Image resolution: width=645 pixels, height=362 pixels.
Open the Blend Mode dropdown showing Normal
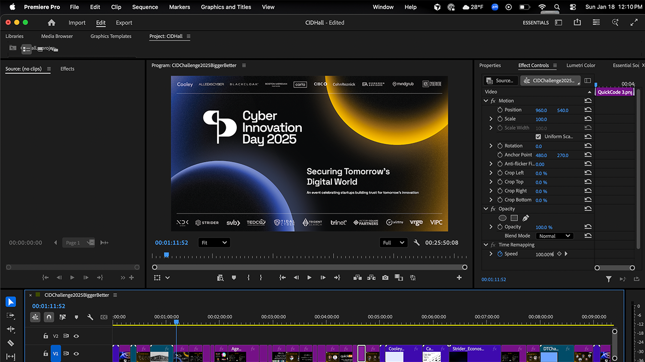pyautogui.click(x=555, y=235)
